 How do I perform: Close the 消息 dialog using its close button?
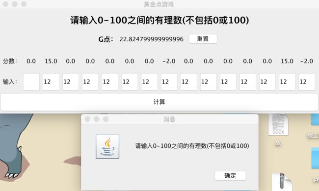pos(87,119)
